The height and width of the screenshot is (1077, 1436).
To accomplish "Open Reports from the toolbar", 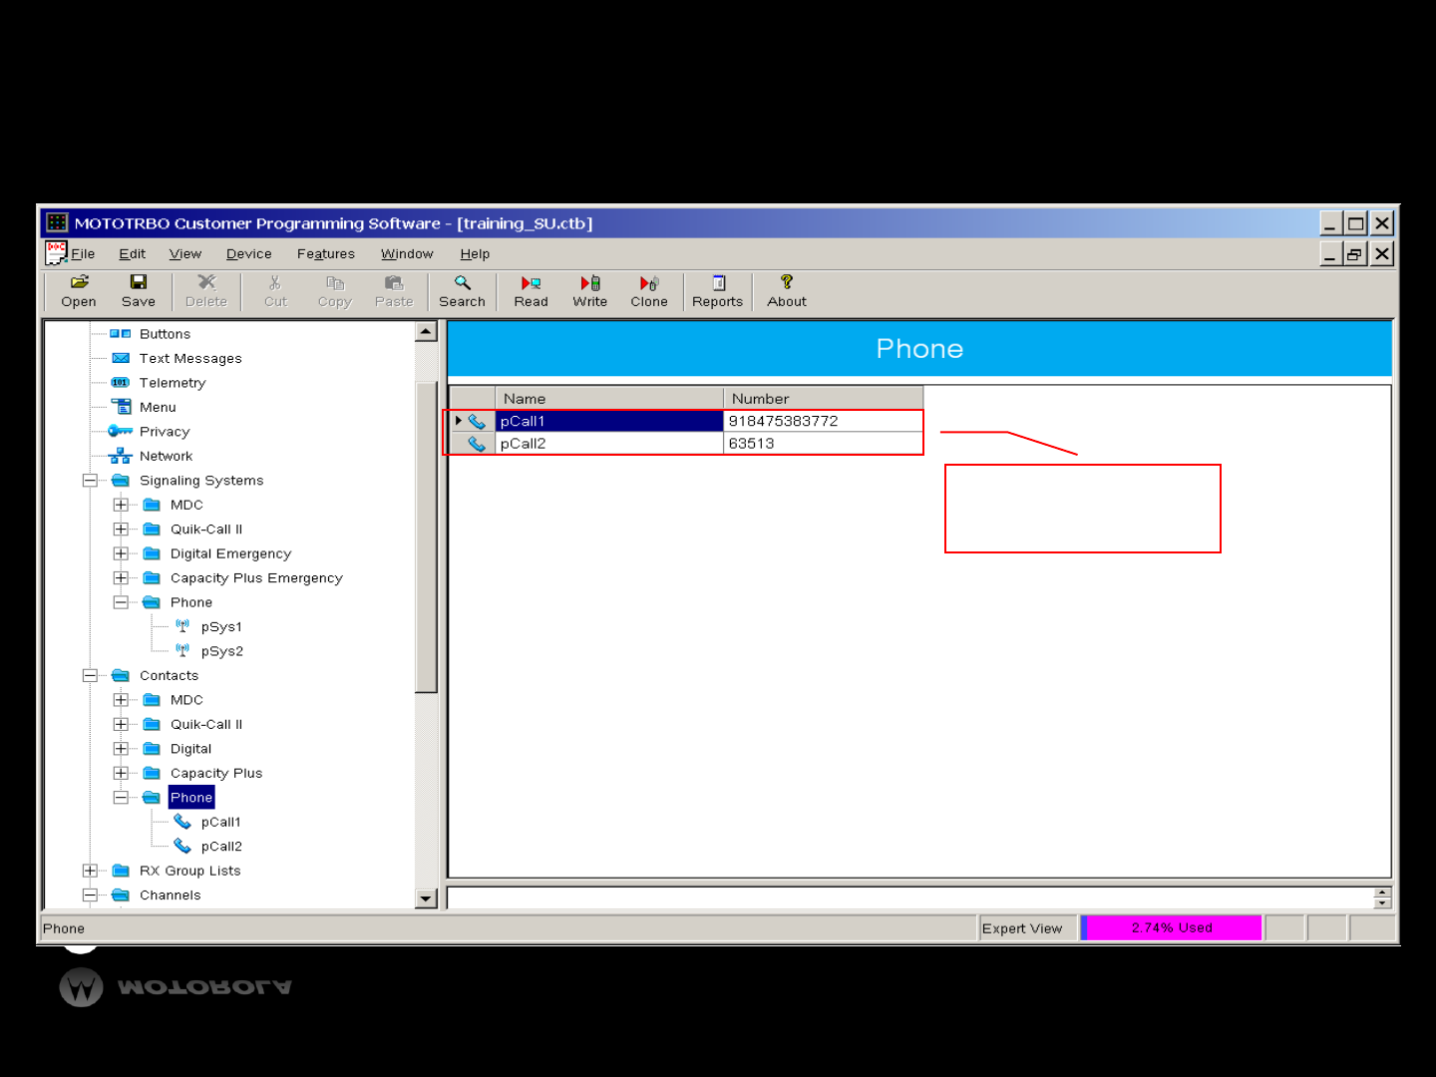I will [717, 291].
